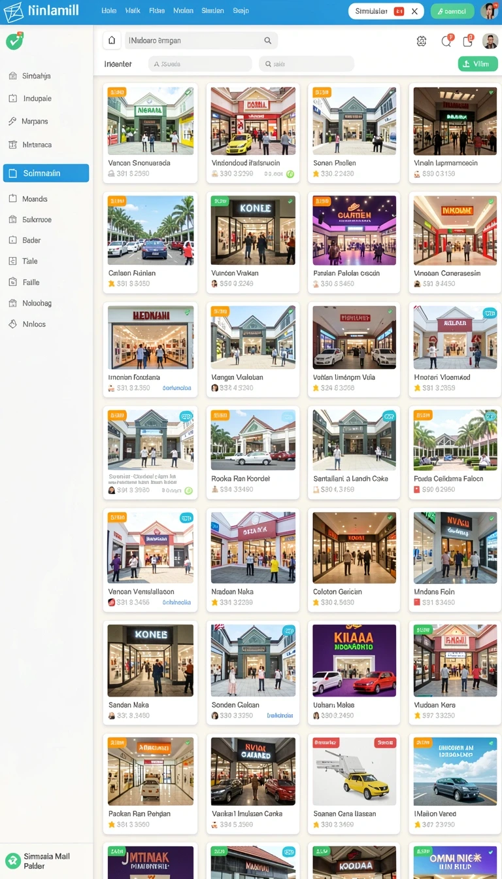Open the INlaiion Vared SUV thumbnail
502x879 pixels.
[456, 770]
